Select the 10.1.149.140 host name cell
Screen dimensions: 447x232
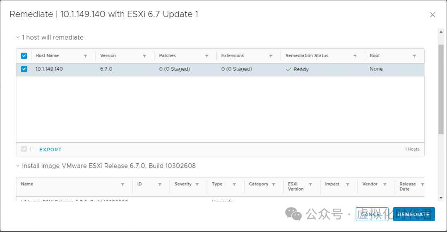click(49, 69)
